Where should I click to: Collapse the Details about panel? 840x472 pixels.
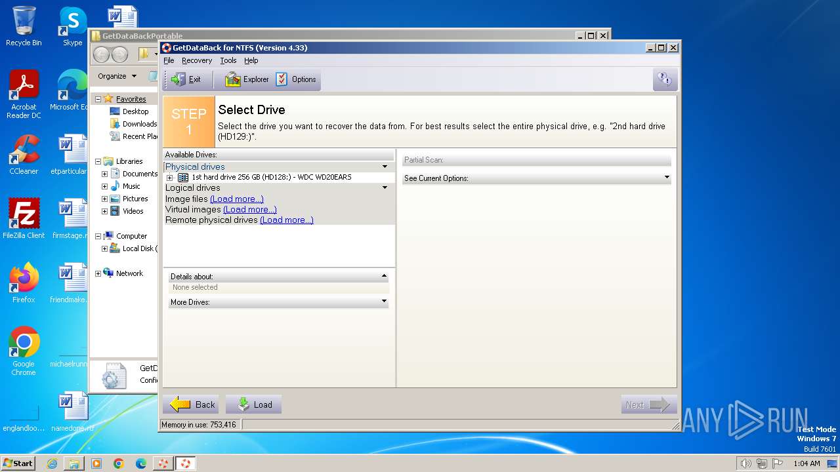(384, 276)
